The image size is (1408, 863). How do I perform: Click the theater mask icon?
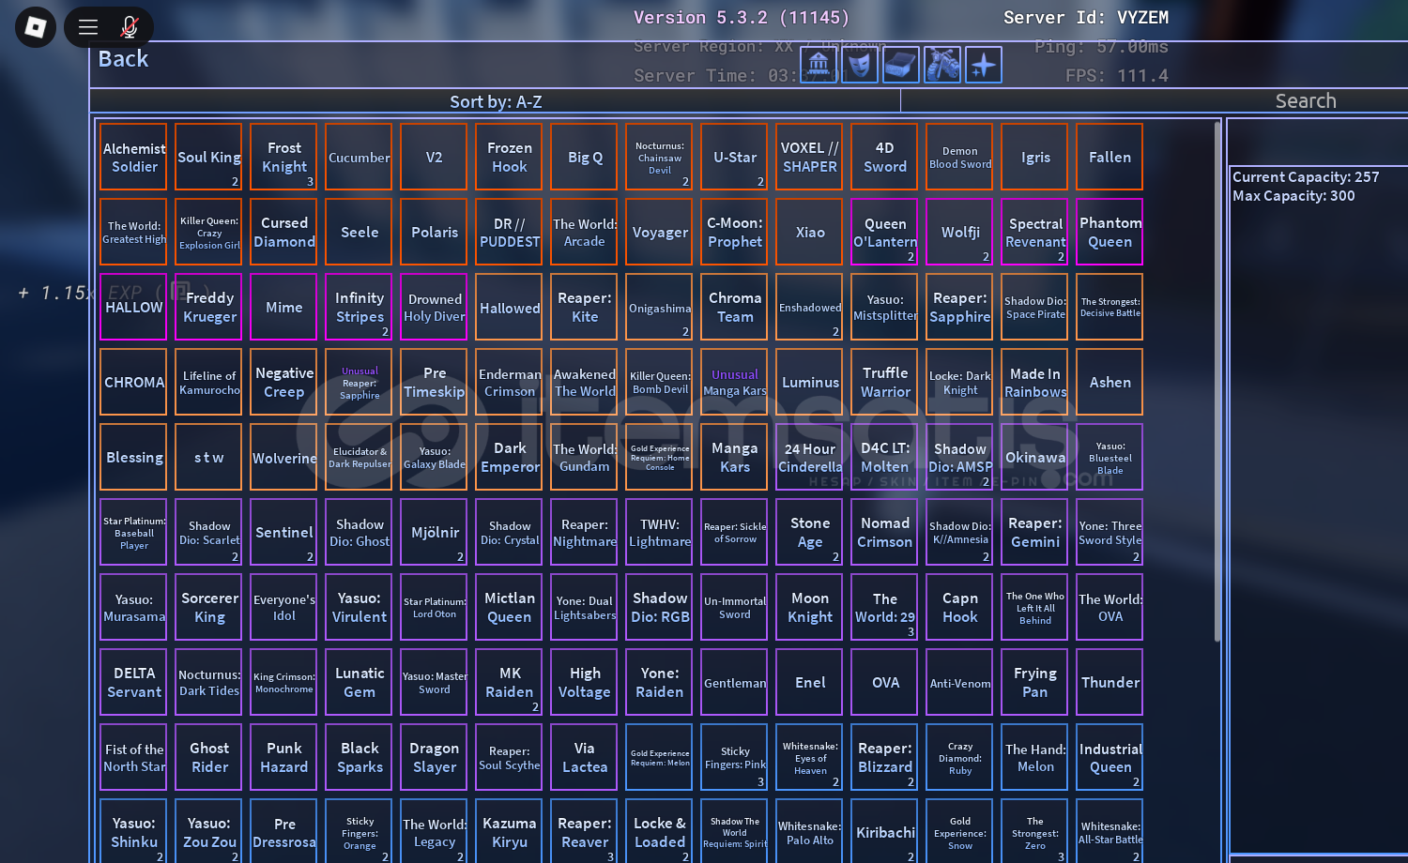(x=860, y=65)
